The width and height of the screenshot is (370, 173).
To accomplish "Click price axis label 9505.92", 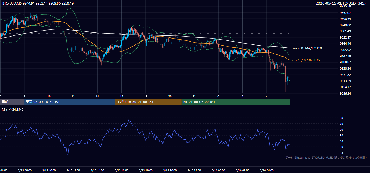I will coord(345,50).
